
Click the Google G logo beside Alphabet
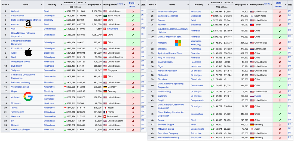pos(28,97)
